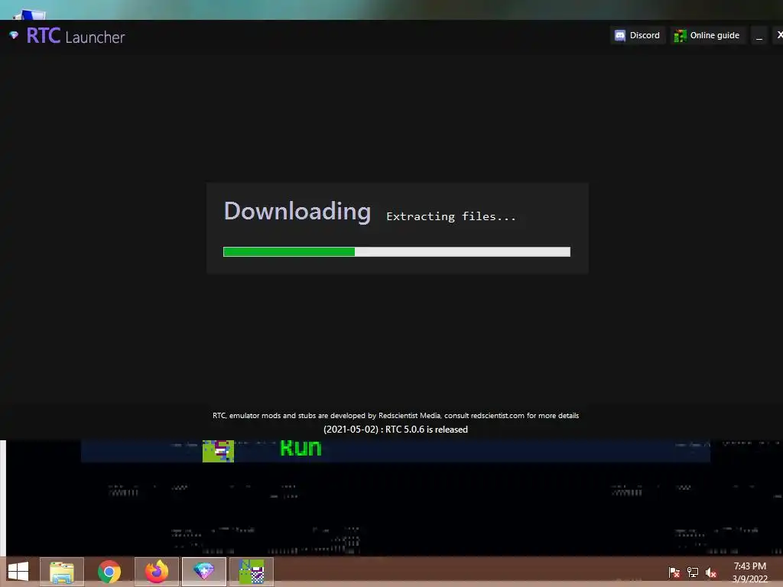Launch Firefox from taskbar
The image size is (783, 587).
pos(157,572)
